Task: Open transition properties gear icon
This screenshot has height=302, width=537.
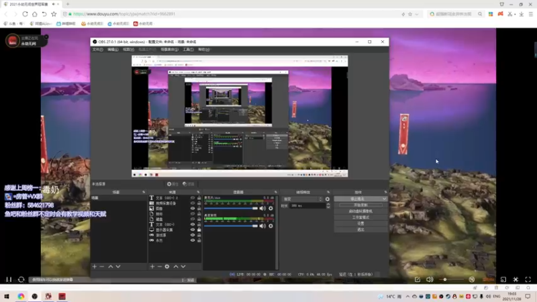Action: [328, 199]
